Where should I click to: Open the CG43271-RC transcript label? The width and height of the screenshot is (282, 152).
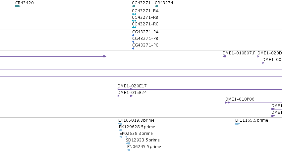click(145, 24)
